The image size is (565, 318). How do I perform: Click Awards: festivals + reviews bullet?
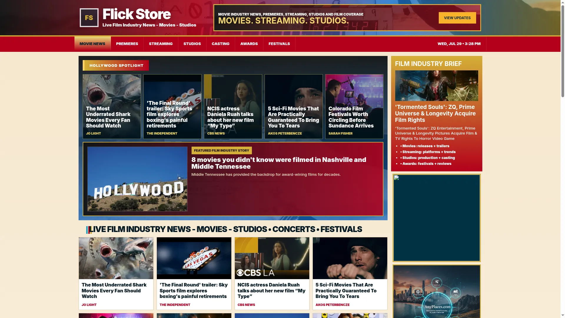[x=426, y=164]
